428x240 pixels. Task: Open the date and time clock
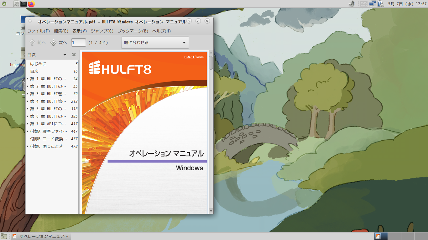click(407, 4)
